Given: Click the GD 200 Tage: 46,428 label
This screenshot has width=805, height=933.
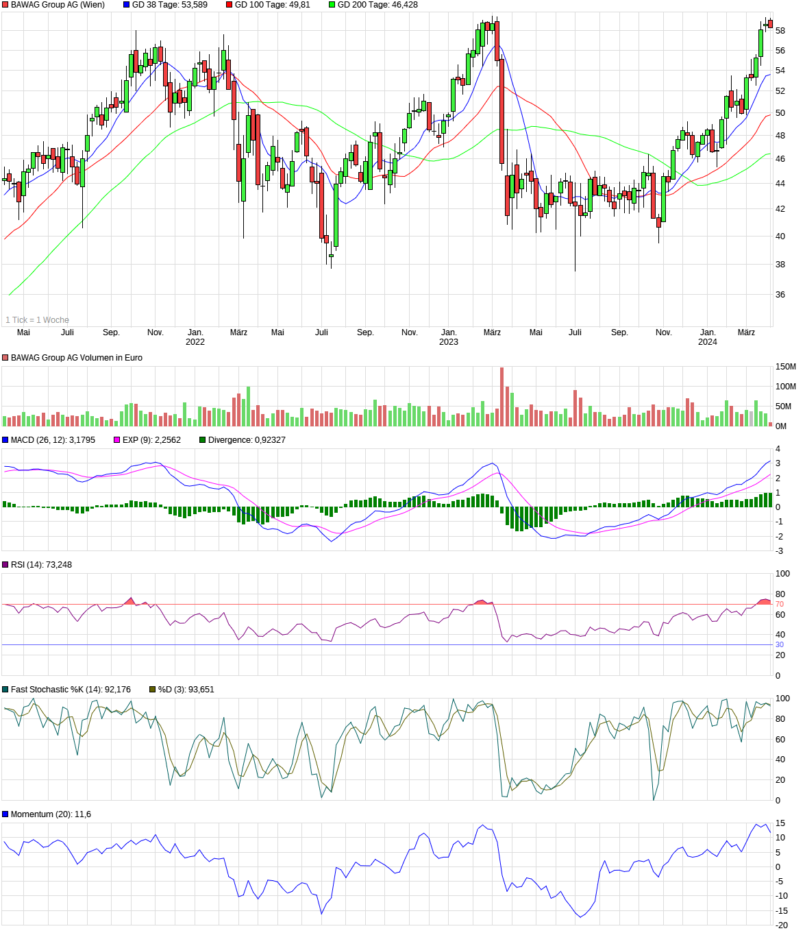Looking at the screenshot, I should tap(378, 5).
